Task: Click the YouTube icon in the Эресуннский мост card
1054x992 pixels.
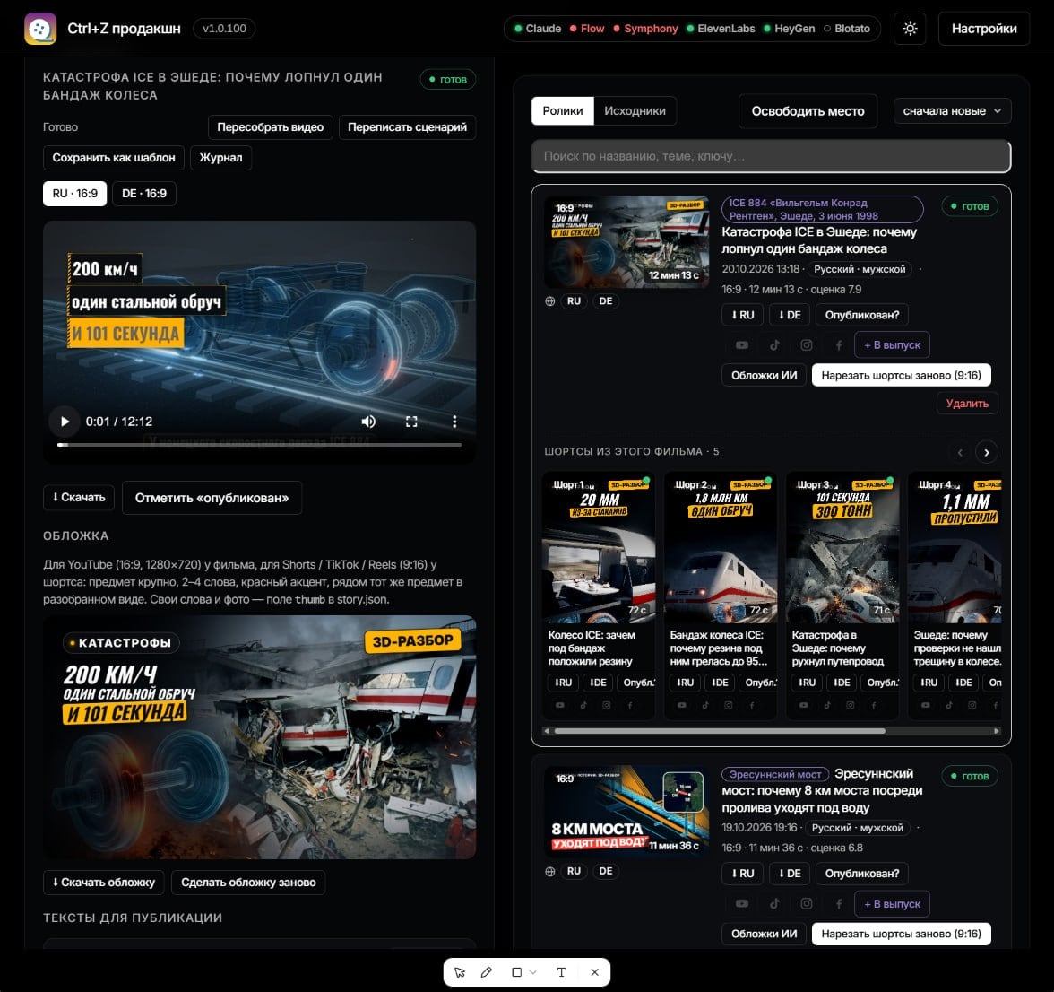Action: pos(742,904)
